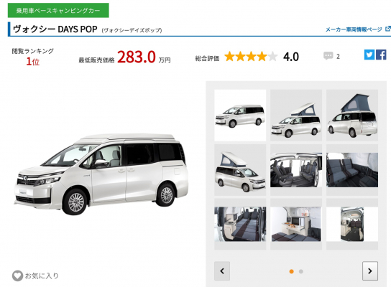391x287 pixels.
Task: Select thumbnail of kitchen cabinet interior
Action: click(x=296, y=224)
